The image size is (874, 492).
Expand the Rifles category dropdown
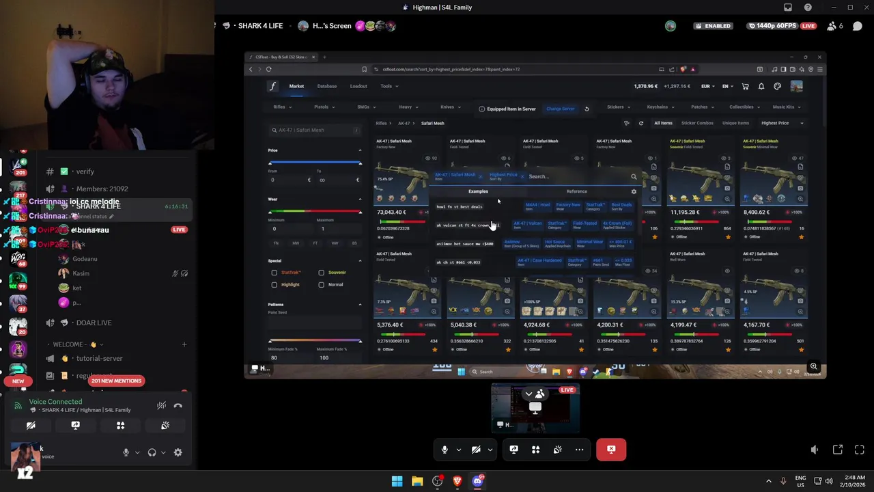pos(283,107)
